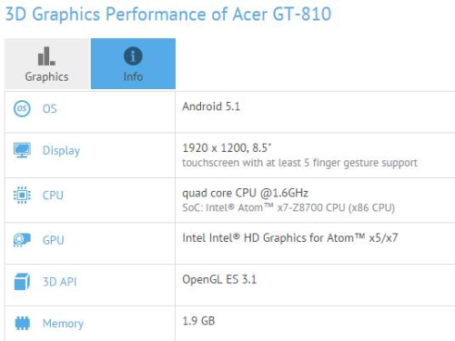Screen dimensions: 455x341
Task: Click the Android 5.1 value text
Action: click(211, 106)
